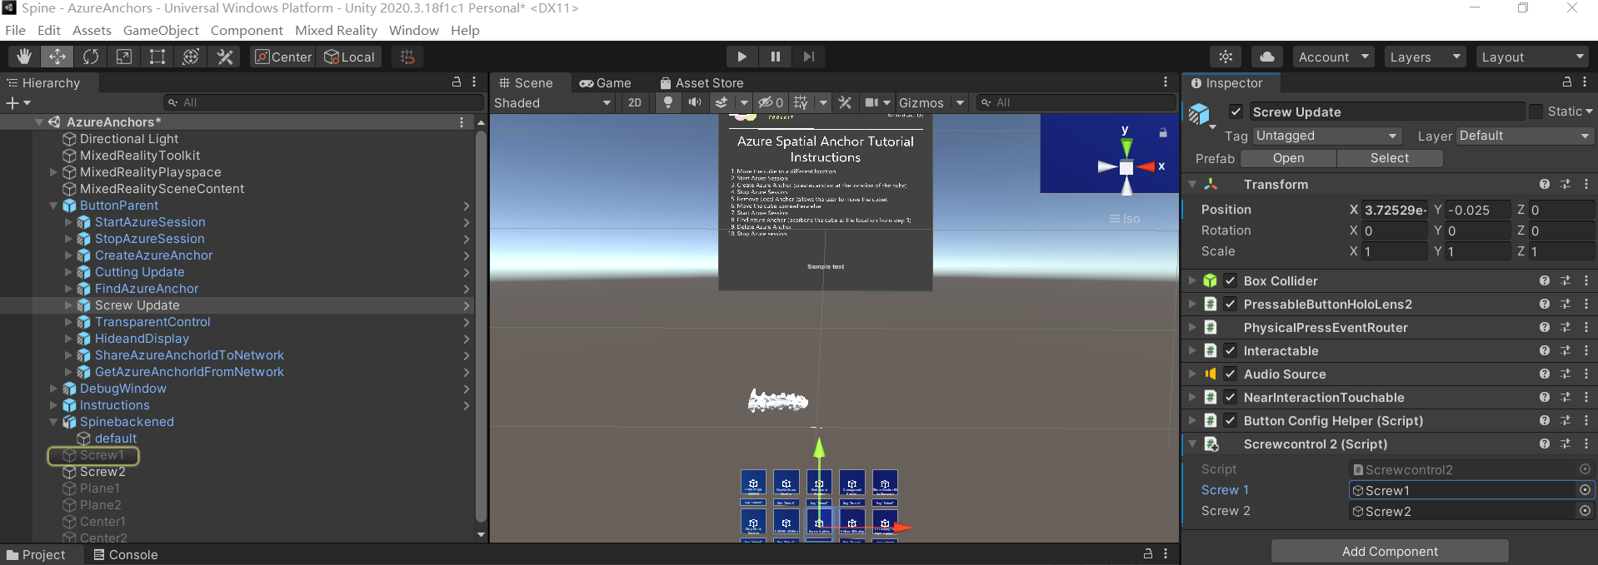Open scene camera settings icon

click(872, 102)
